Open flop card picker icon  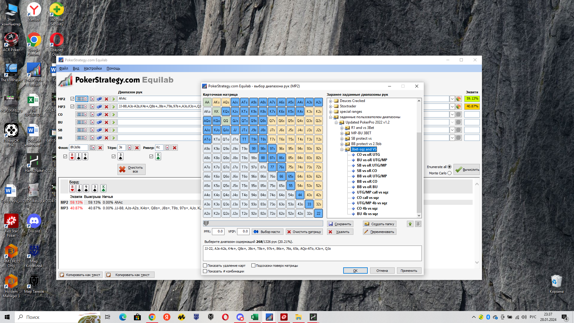pos(93,148)
